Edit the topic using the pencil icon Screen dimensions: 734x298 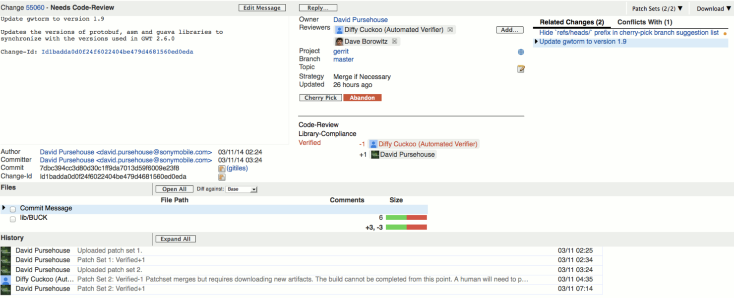pos(520,69)
